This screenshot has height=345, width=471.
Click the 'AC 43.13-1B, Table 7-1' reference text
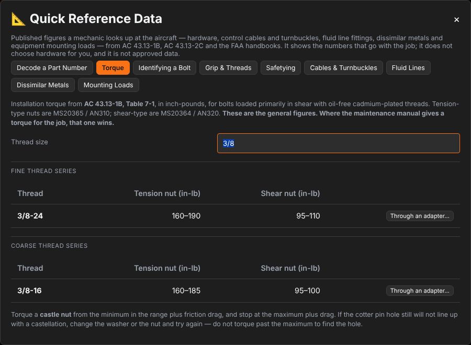pos(119,104)
